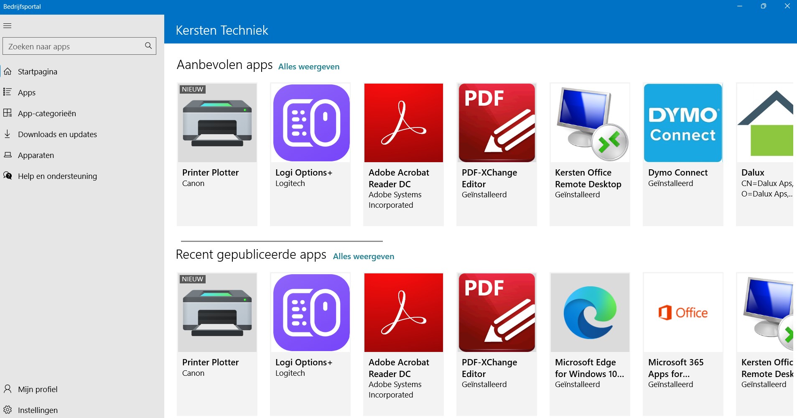Click Alles weergeven next to Aanbevolen apps
The image size is (797, 418).
point(309,67)
